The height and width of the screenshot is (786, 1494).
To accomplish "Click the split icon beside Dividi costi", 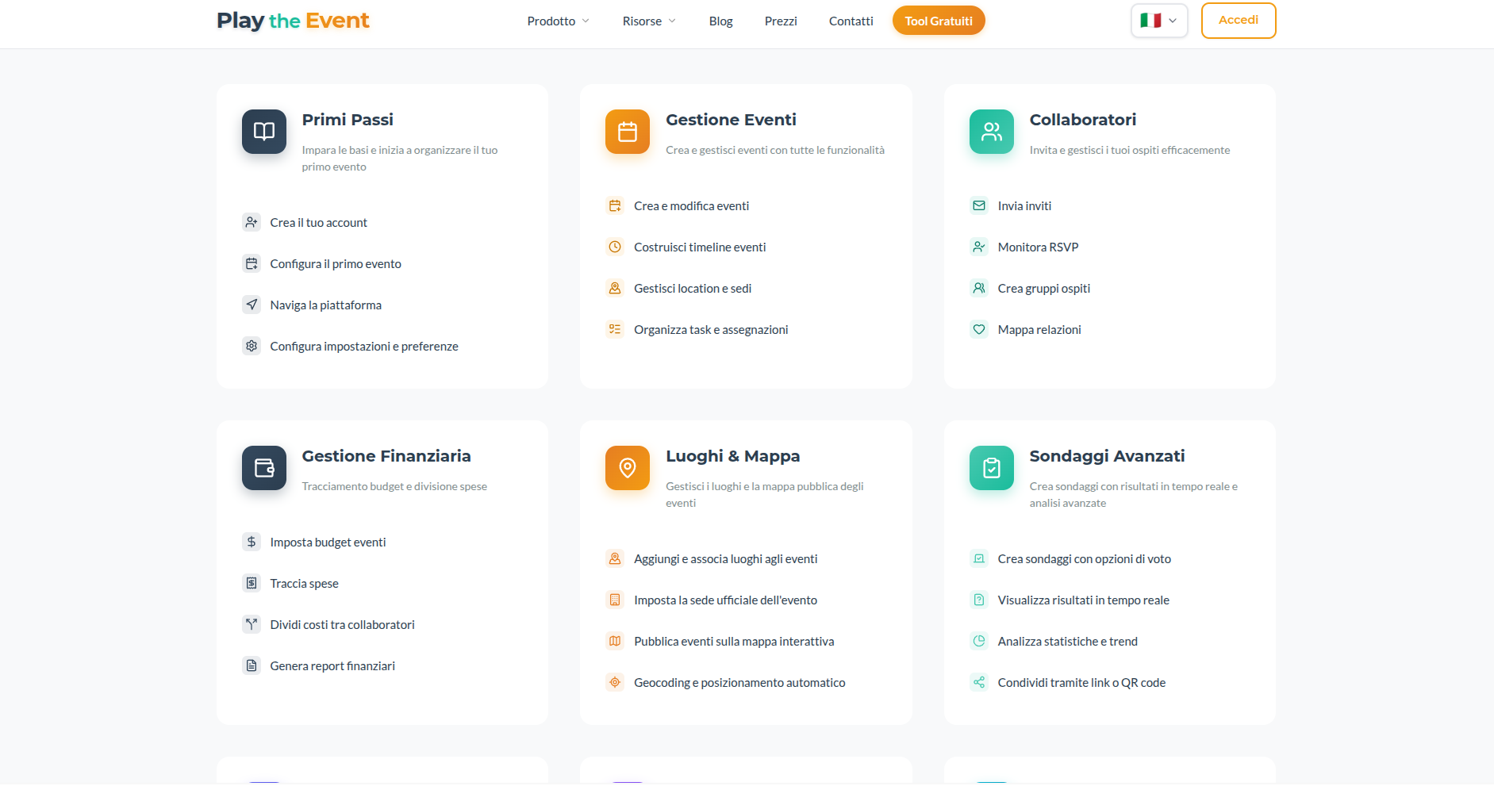I will 252,624.
